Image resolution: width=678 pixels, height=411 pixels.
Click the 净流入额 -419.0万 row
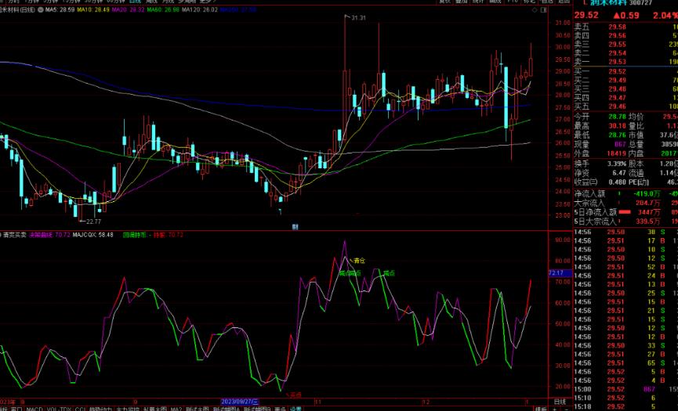pyautogui.click(x=625, y=194)
